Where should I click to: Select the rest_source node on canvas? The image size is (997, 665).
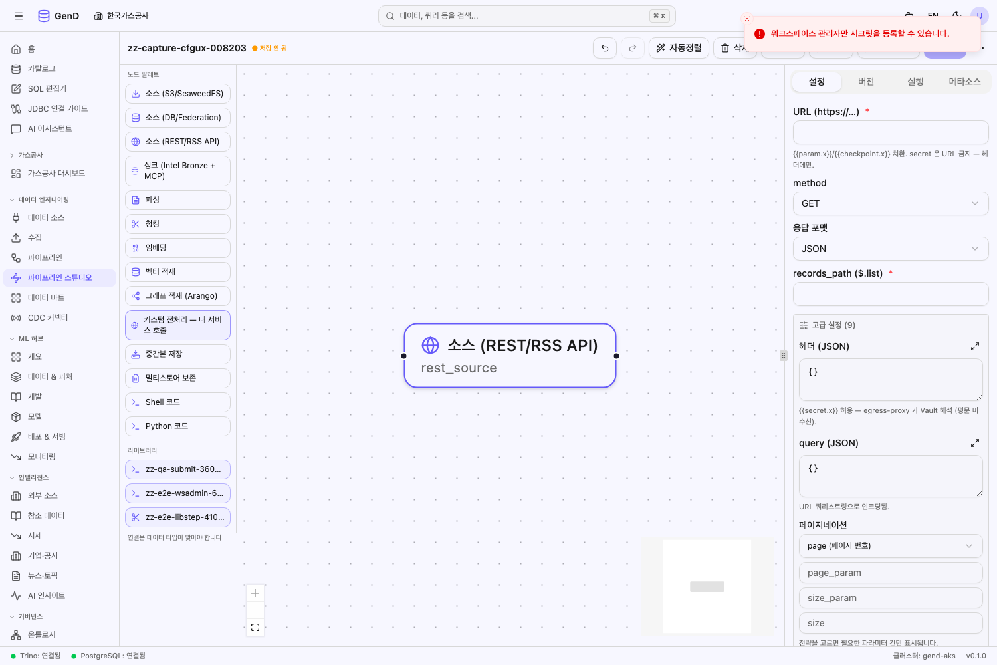[x=510, y=356]
